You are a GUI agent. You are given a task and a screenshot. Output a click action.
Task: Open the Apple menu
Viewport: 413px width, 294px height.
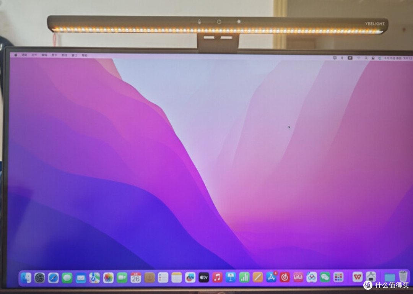click(x=16, y=55)
